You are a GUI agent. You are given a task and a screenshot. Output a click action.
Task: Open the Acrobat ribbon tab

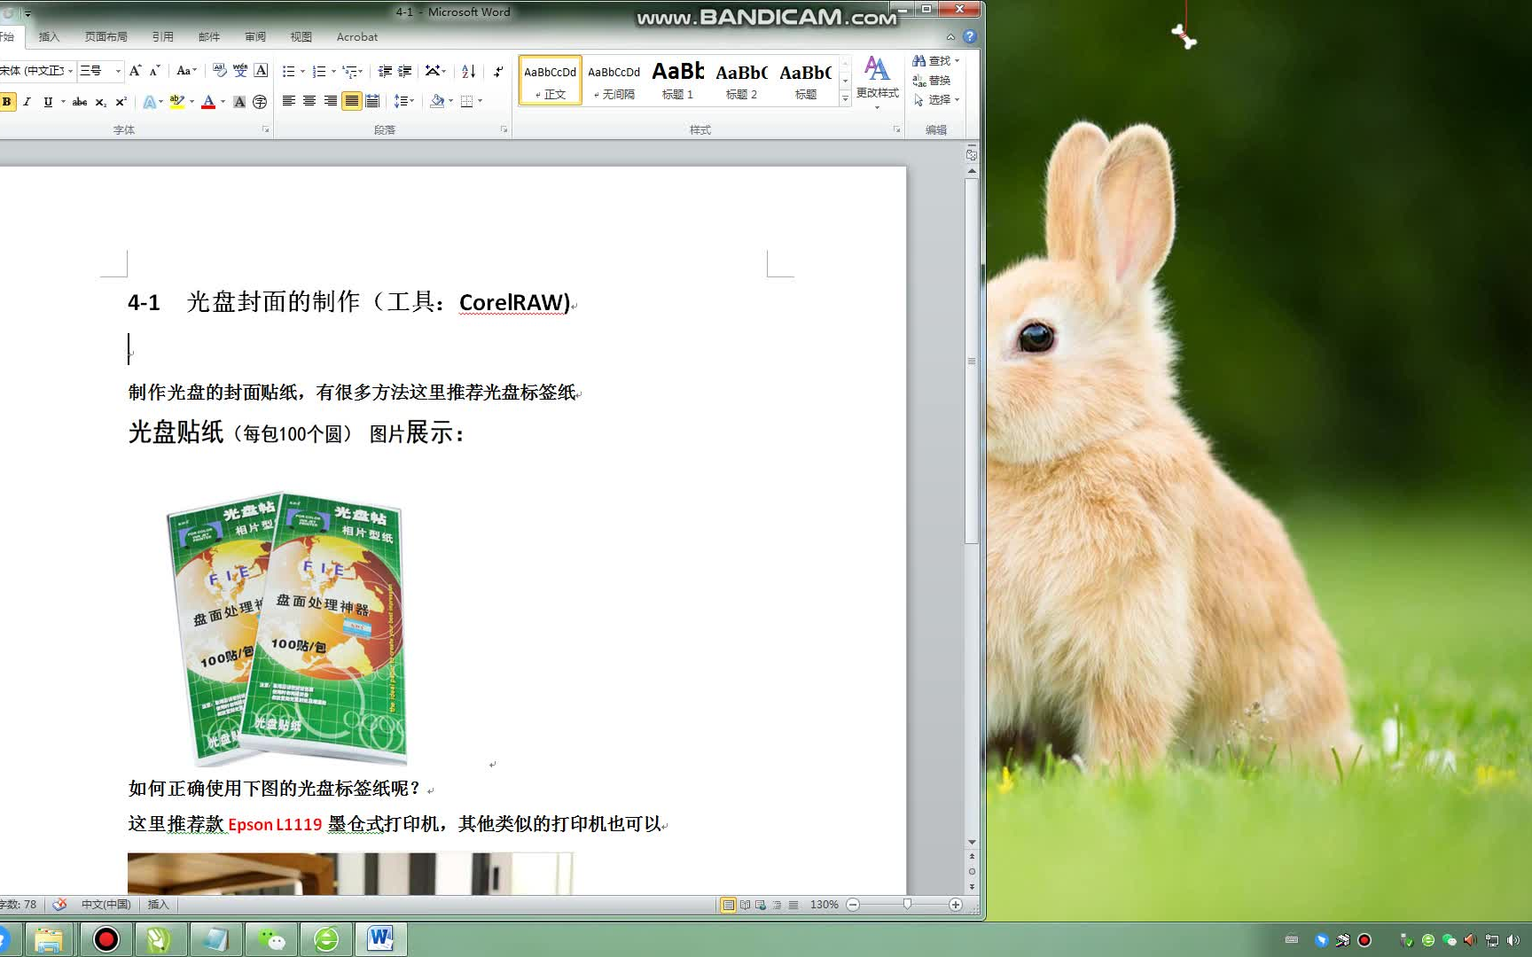pyautogui.click(x=357, y=36)
